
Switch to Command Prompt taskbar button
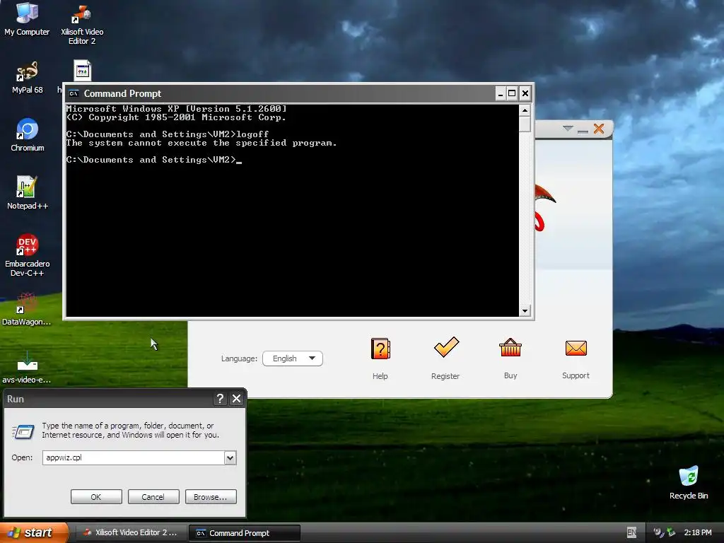click(x=245, y=533)
